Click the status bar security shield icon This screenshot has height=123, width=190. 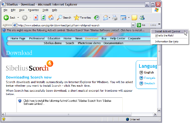click(4, 119)
